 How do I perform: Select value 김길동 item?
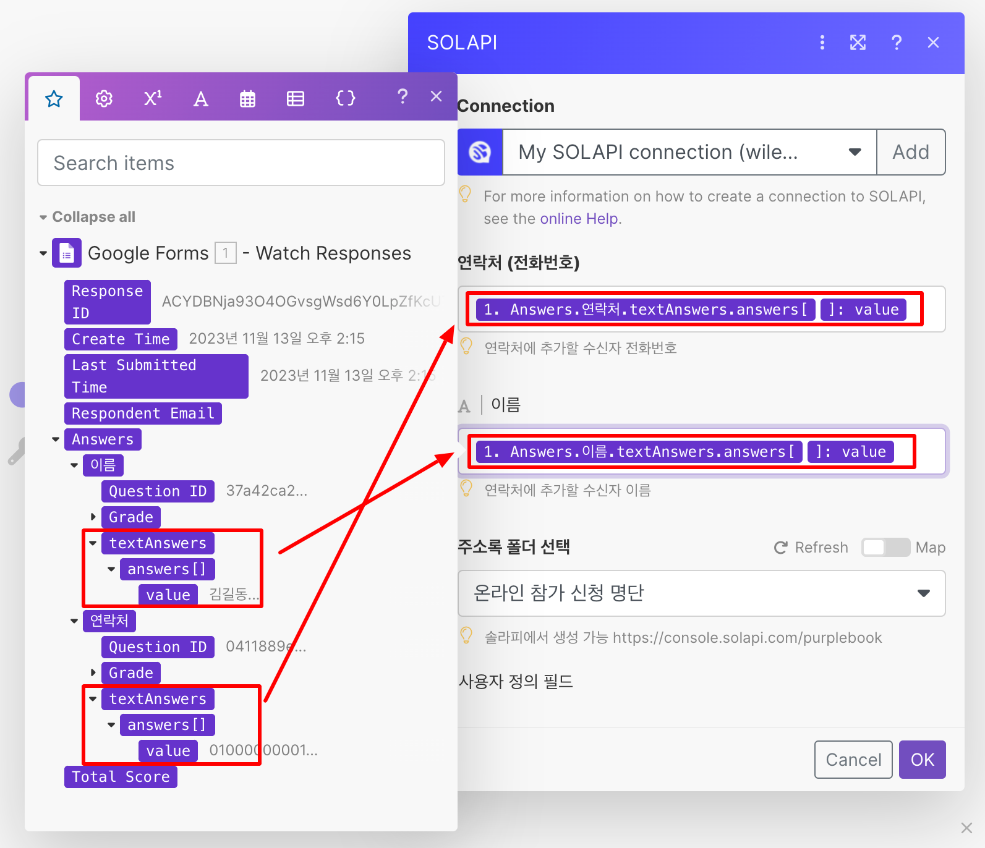tap(168, 595)
